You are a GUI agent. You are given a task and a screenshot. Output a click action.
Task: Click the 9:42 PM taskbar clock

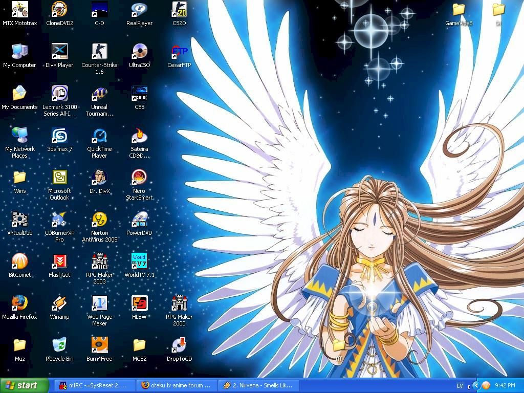(505, 386)
